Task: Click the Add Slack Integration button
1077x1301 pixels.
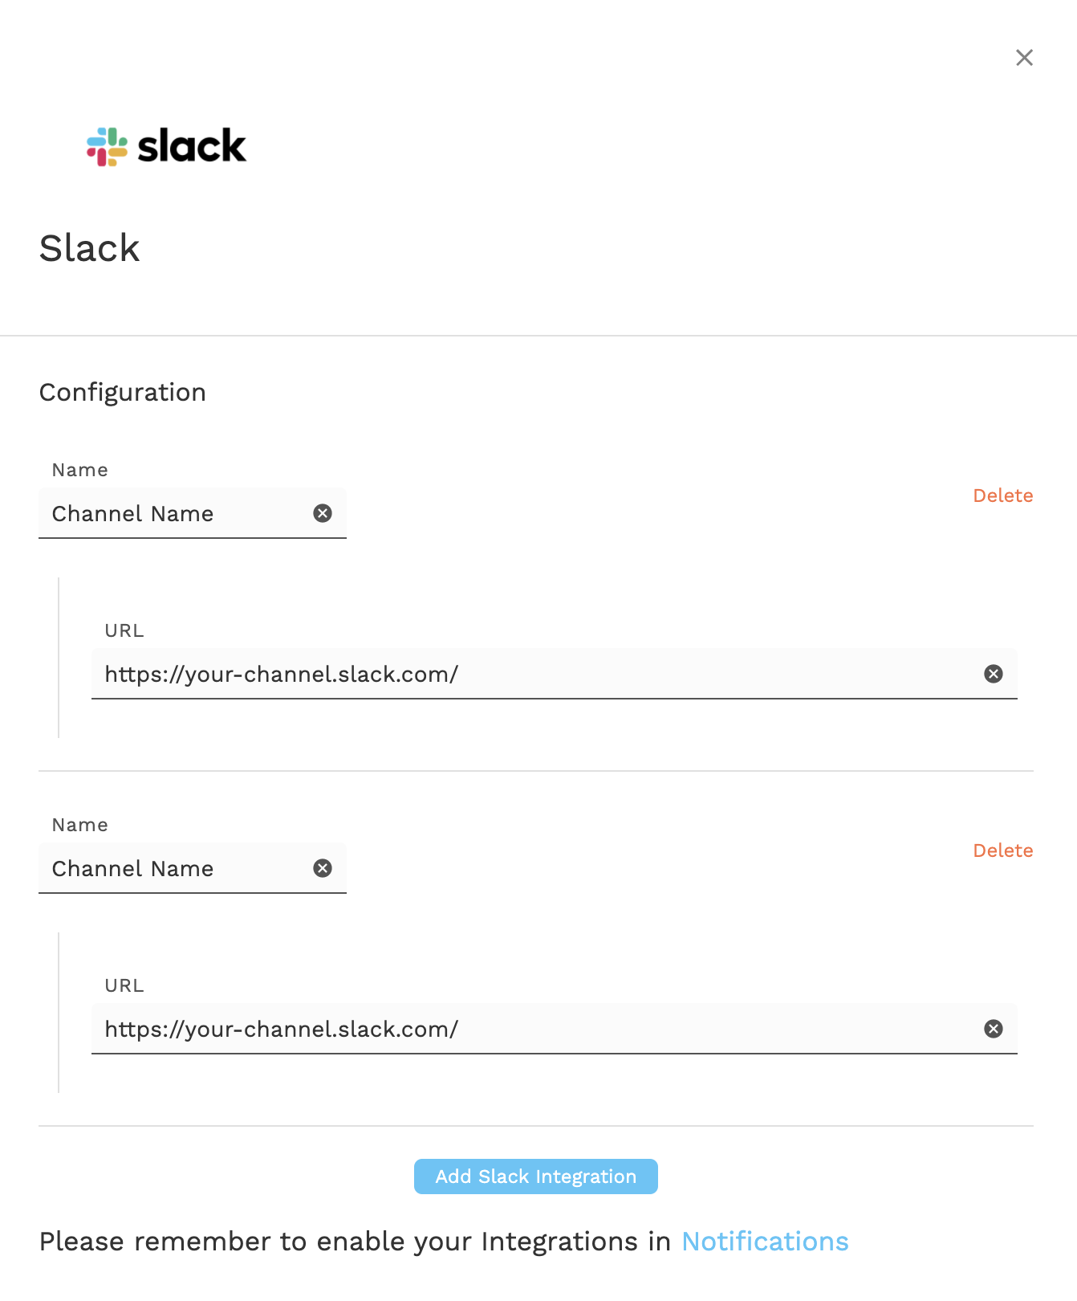Action: (536, 1177)
